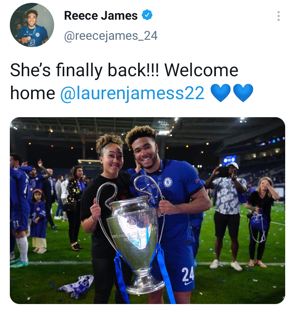Open Reece James's circular profile avatar
This screenshot has height=311, width=295.
tap(32, 25)
